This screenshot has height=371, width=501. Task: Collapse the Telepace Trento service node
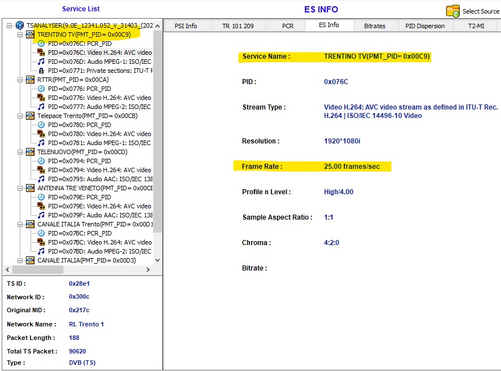click(20, 116)
